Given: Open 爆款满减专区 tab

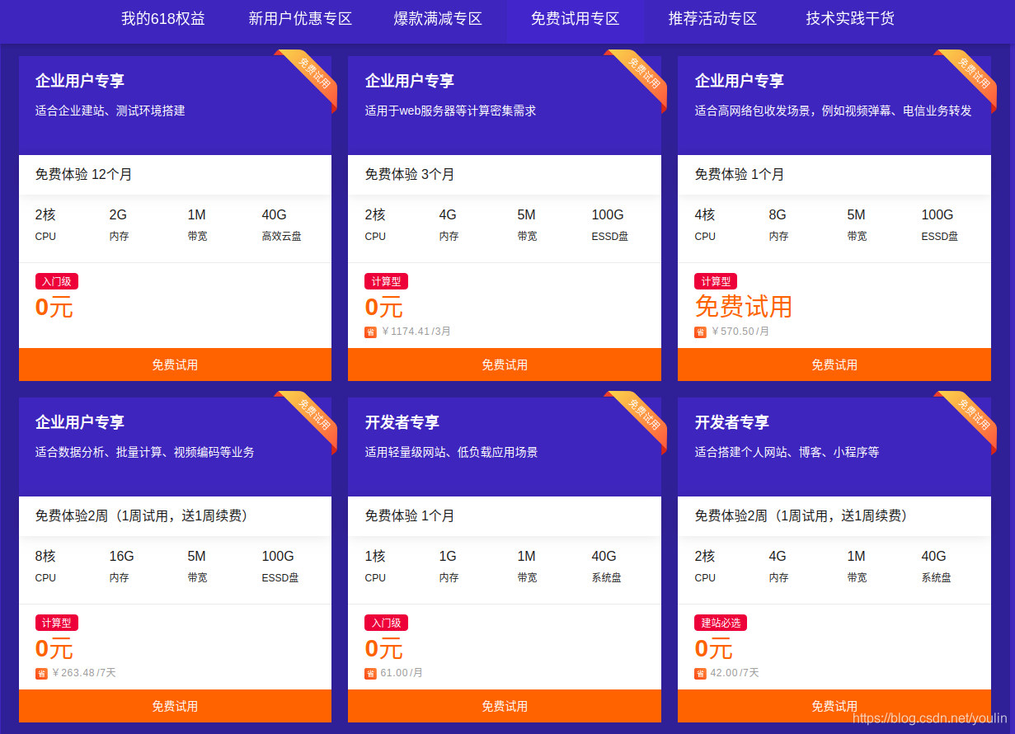Looking at the screenshot, I should pyautogui.click(x=438, y=18).
